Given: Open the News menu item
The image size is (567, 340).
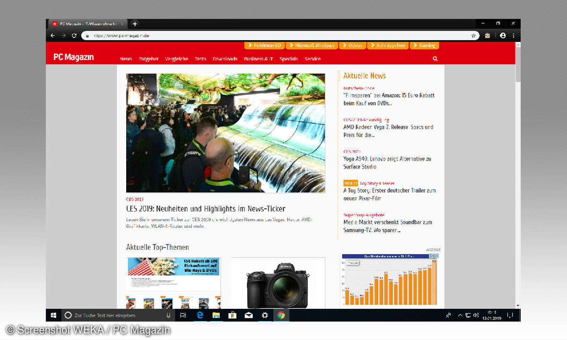Looking at the screenshot, I should tap(126, 59).
